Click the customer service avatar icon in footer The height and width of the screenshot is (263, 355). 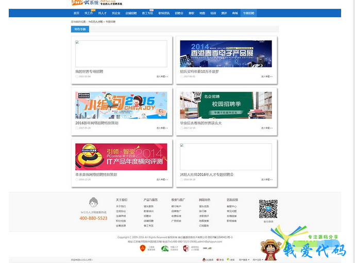(x=93, y=202)
